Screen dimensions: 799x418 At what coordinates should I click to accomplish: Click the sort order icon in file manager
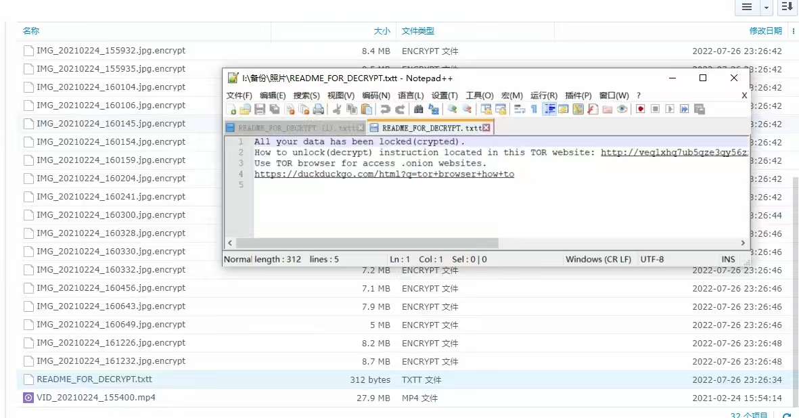tap(787, 7)
